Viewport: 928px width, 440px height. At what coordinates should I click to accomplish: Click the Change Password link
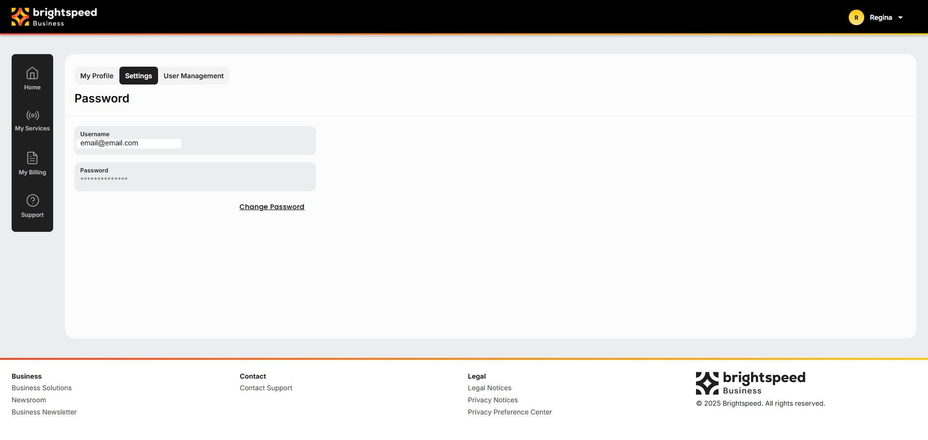point(272,207)
